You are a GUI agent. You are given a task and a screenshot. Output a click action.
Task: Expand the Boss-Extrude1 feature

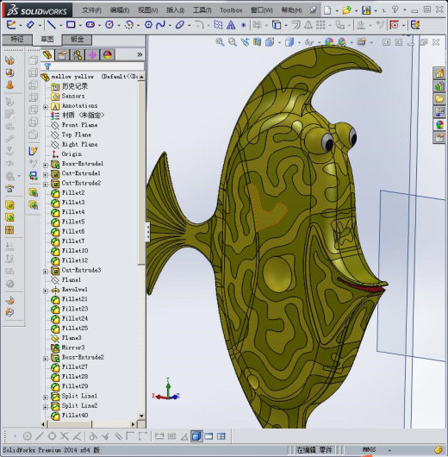click(x=46, y=165)
